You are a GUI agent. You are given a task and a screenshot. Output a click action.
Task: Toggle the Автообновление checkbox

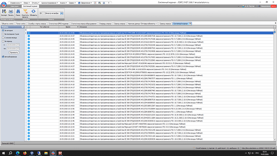click(3, 57)
